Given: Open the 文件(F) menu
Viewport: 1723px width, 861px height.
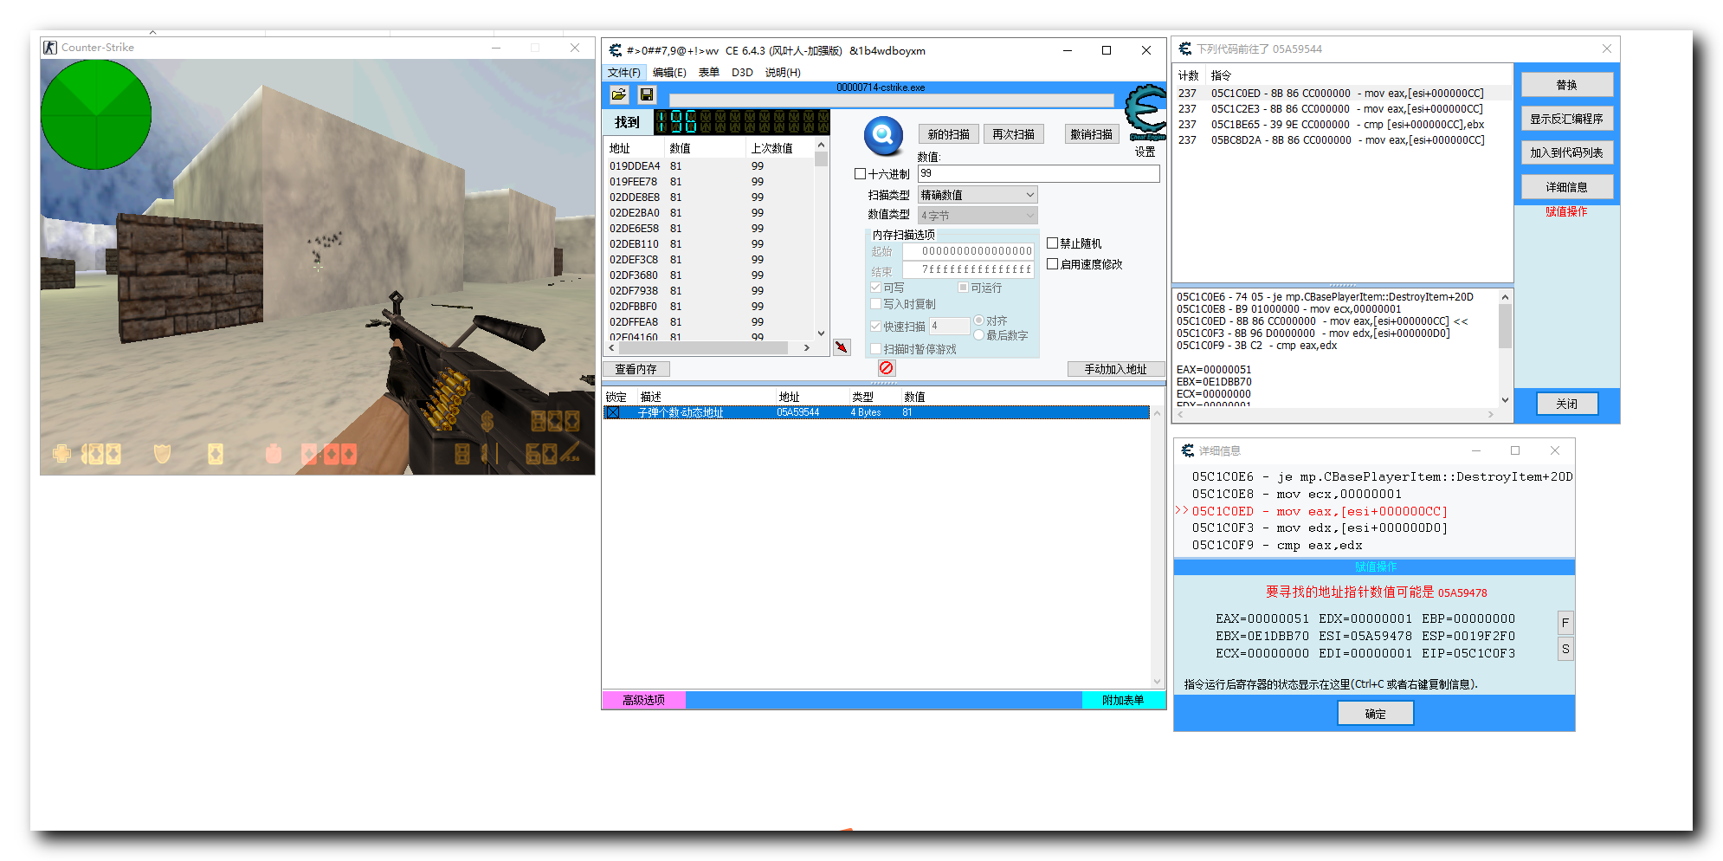Looking at the screenshot, I should click(624, 73).
